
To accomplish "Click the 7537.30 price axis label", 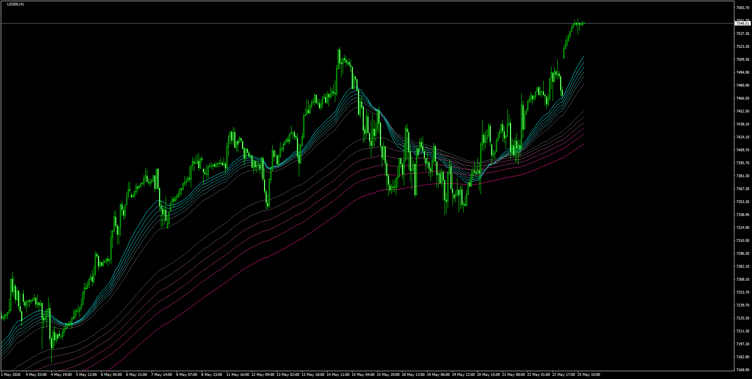I will tap(743, 34).
